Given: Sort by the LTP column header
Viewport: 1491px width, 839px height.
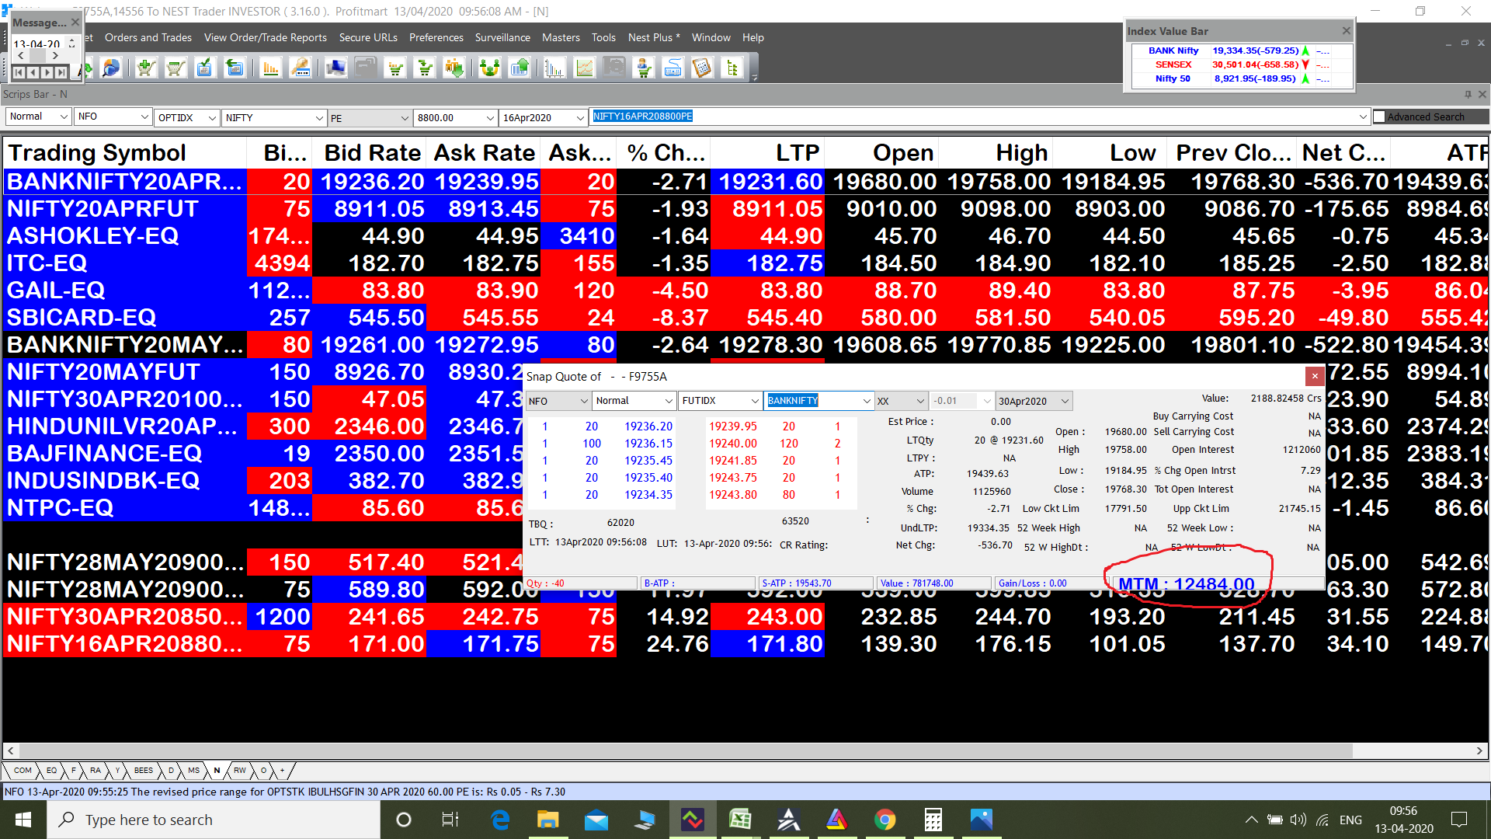Looking at the screenshot, I should click(767, 153).
